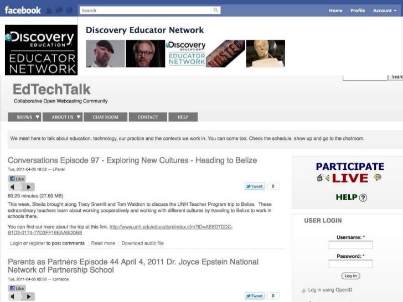
Task: Click the Facebook logo
Action: pyautogui.click(x=23, y=11)
